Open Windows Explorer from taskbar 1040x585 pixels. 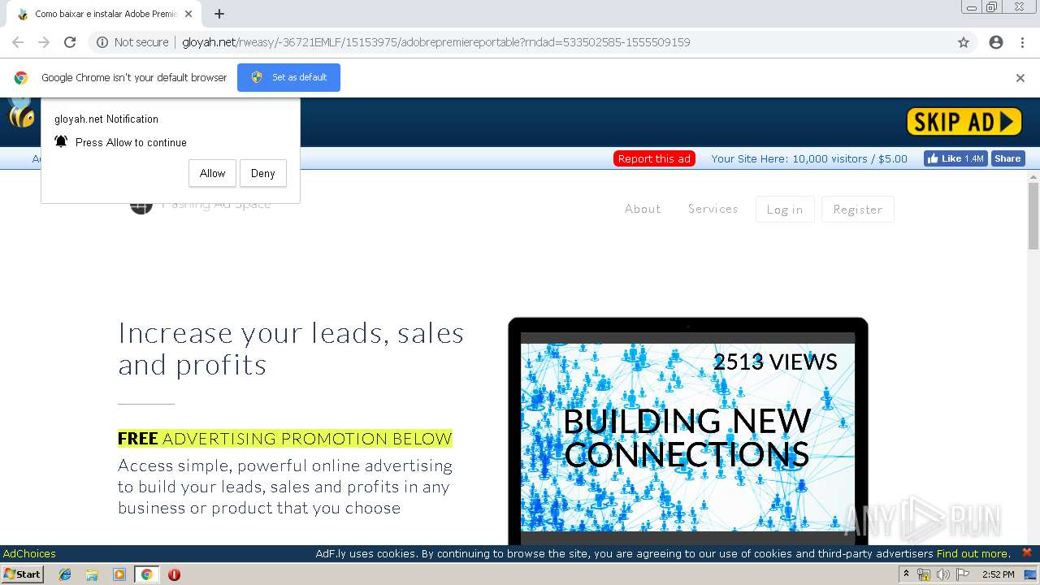pos(92,574)
